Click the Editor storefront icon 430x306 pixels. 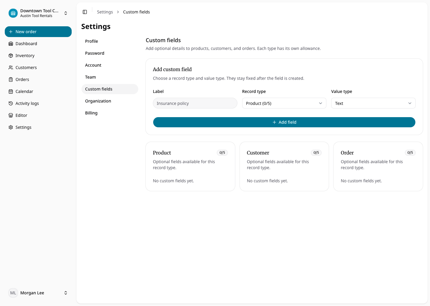11,115
